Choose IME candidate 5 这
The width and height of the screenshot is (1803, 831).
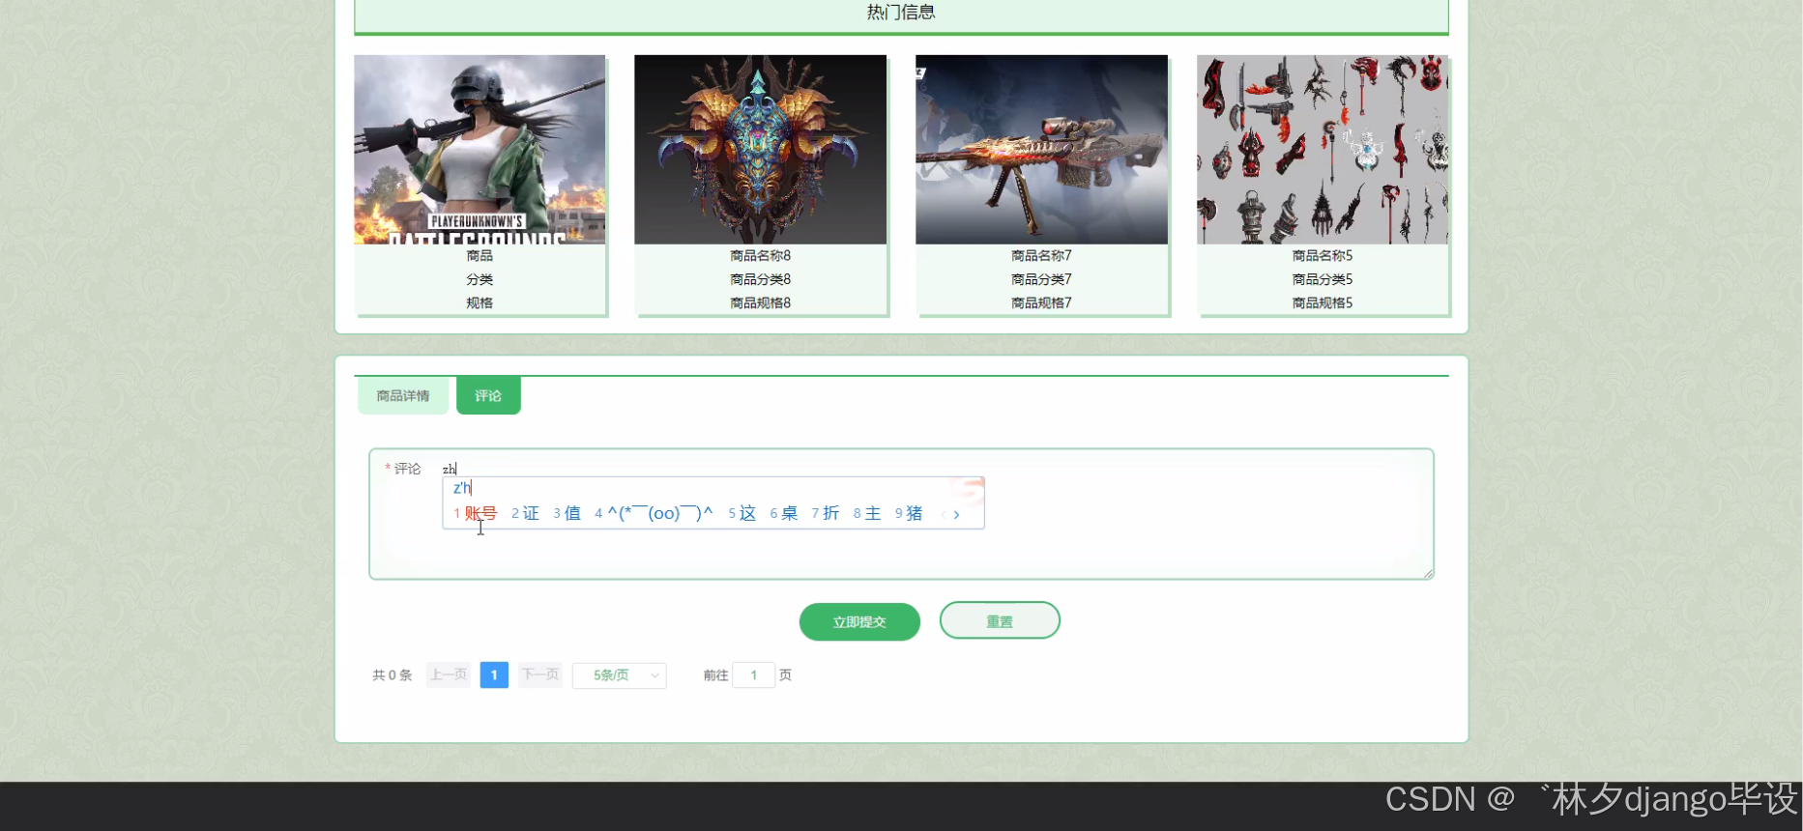click(x=742, y=513)
